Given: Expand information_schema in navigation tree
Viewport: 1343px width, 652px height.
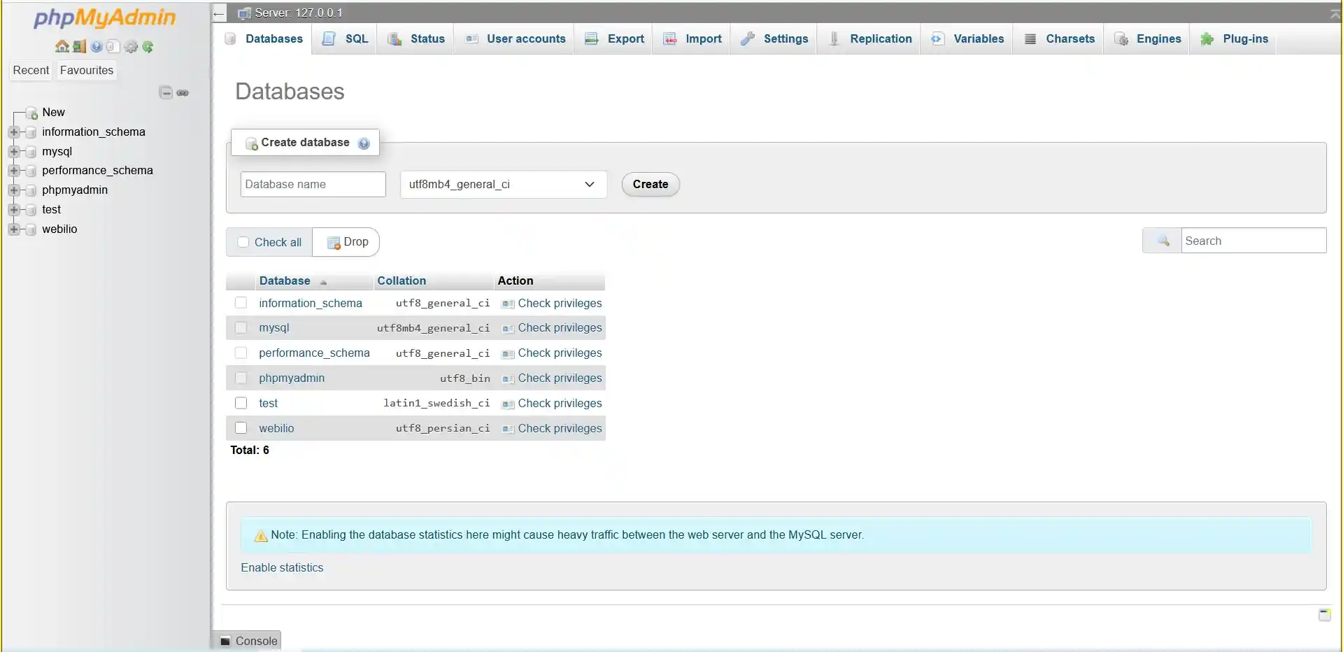Looking at the screenshot, I should pos(13,132).
